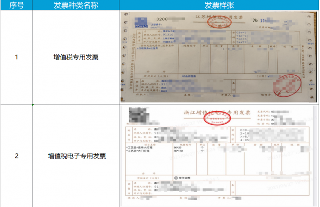
Task: Open the 浙江增值税电子专用发票 sample image
Action: click(219, 156)
